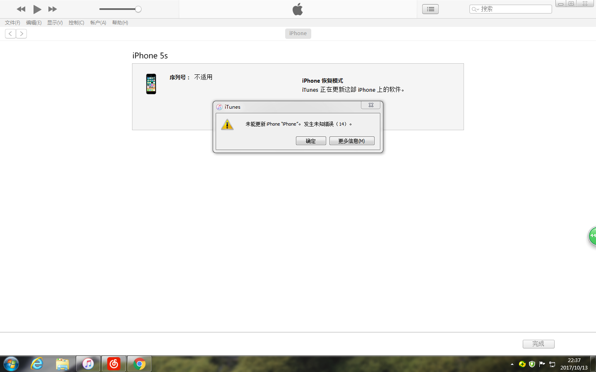This screenshot has width=596, height=372.
Task: Show hidden system tray icons
Action: click(512, 364)
